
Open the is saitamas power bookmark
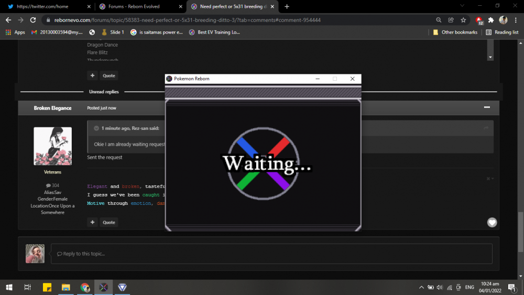coord(157,32)
